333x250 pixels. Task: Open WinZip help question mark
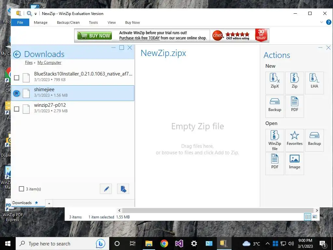tap(328, 22)
